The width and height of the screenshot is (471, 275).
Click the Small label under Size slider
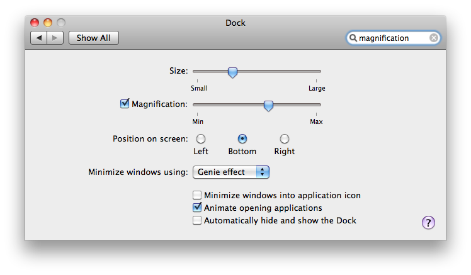coord(199,88)
